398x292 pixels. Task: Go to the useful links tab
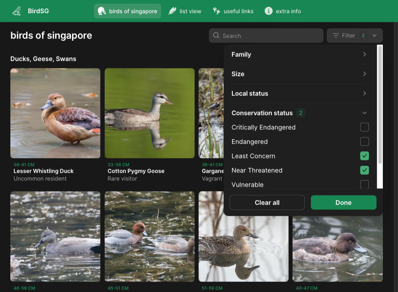233,11
